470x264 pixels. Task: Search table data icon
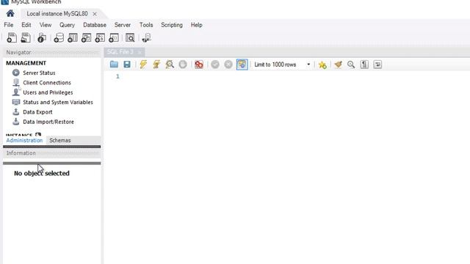(x=130, y=37)
